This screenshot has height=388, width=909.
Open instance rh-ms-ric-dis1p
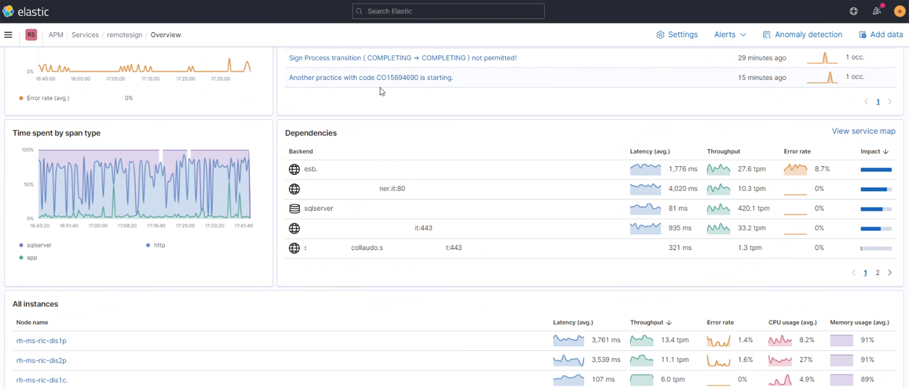pyautogui.click(x=41, y=341)
